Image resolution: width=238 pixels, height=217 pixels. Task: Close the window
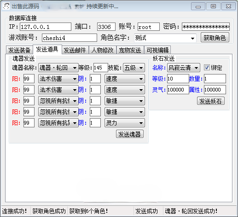228,6
